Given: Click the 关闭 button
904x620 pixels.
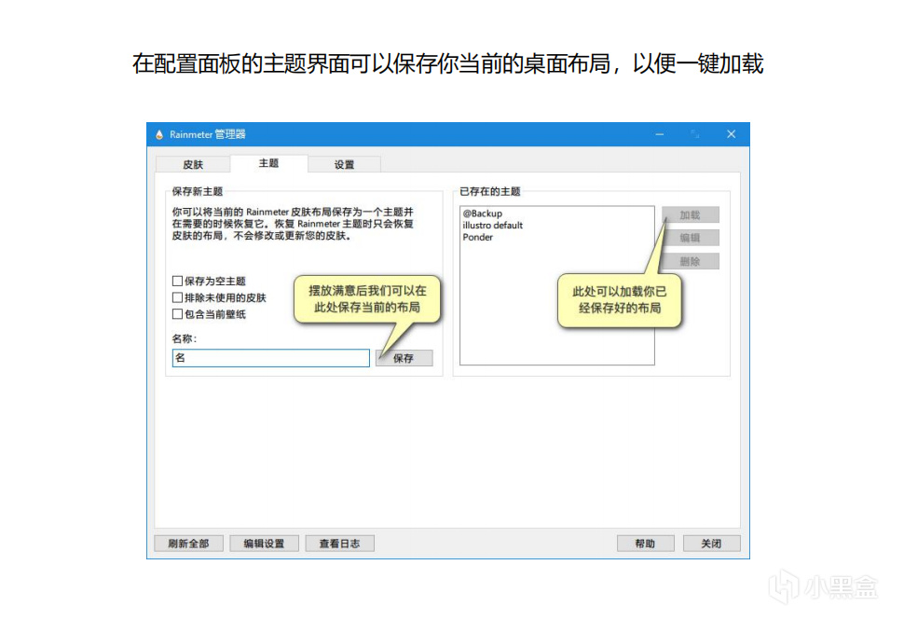Looking at the screenshot, I should (x=711, y=544).
